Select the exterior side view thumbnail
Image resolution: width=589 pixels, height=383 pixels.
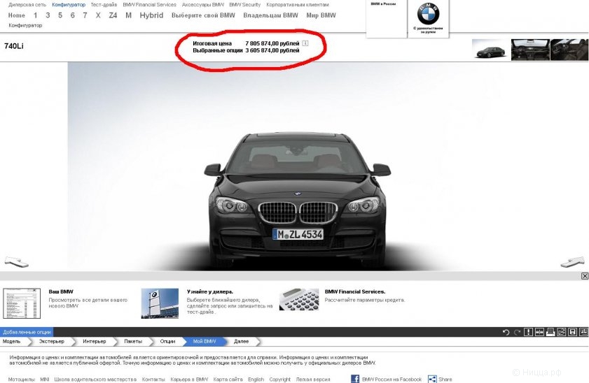(x=490, y=50)
